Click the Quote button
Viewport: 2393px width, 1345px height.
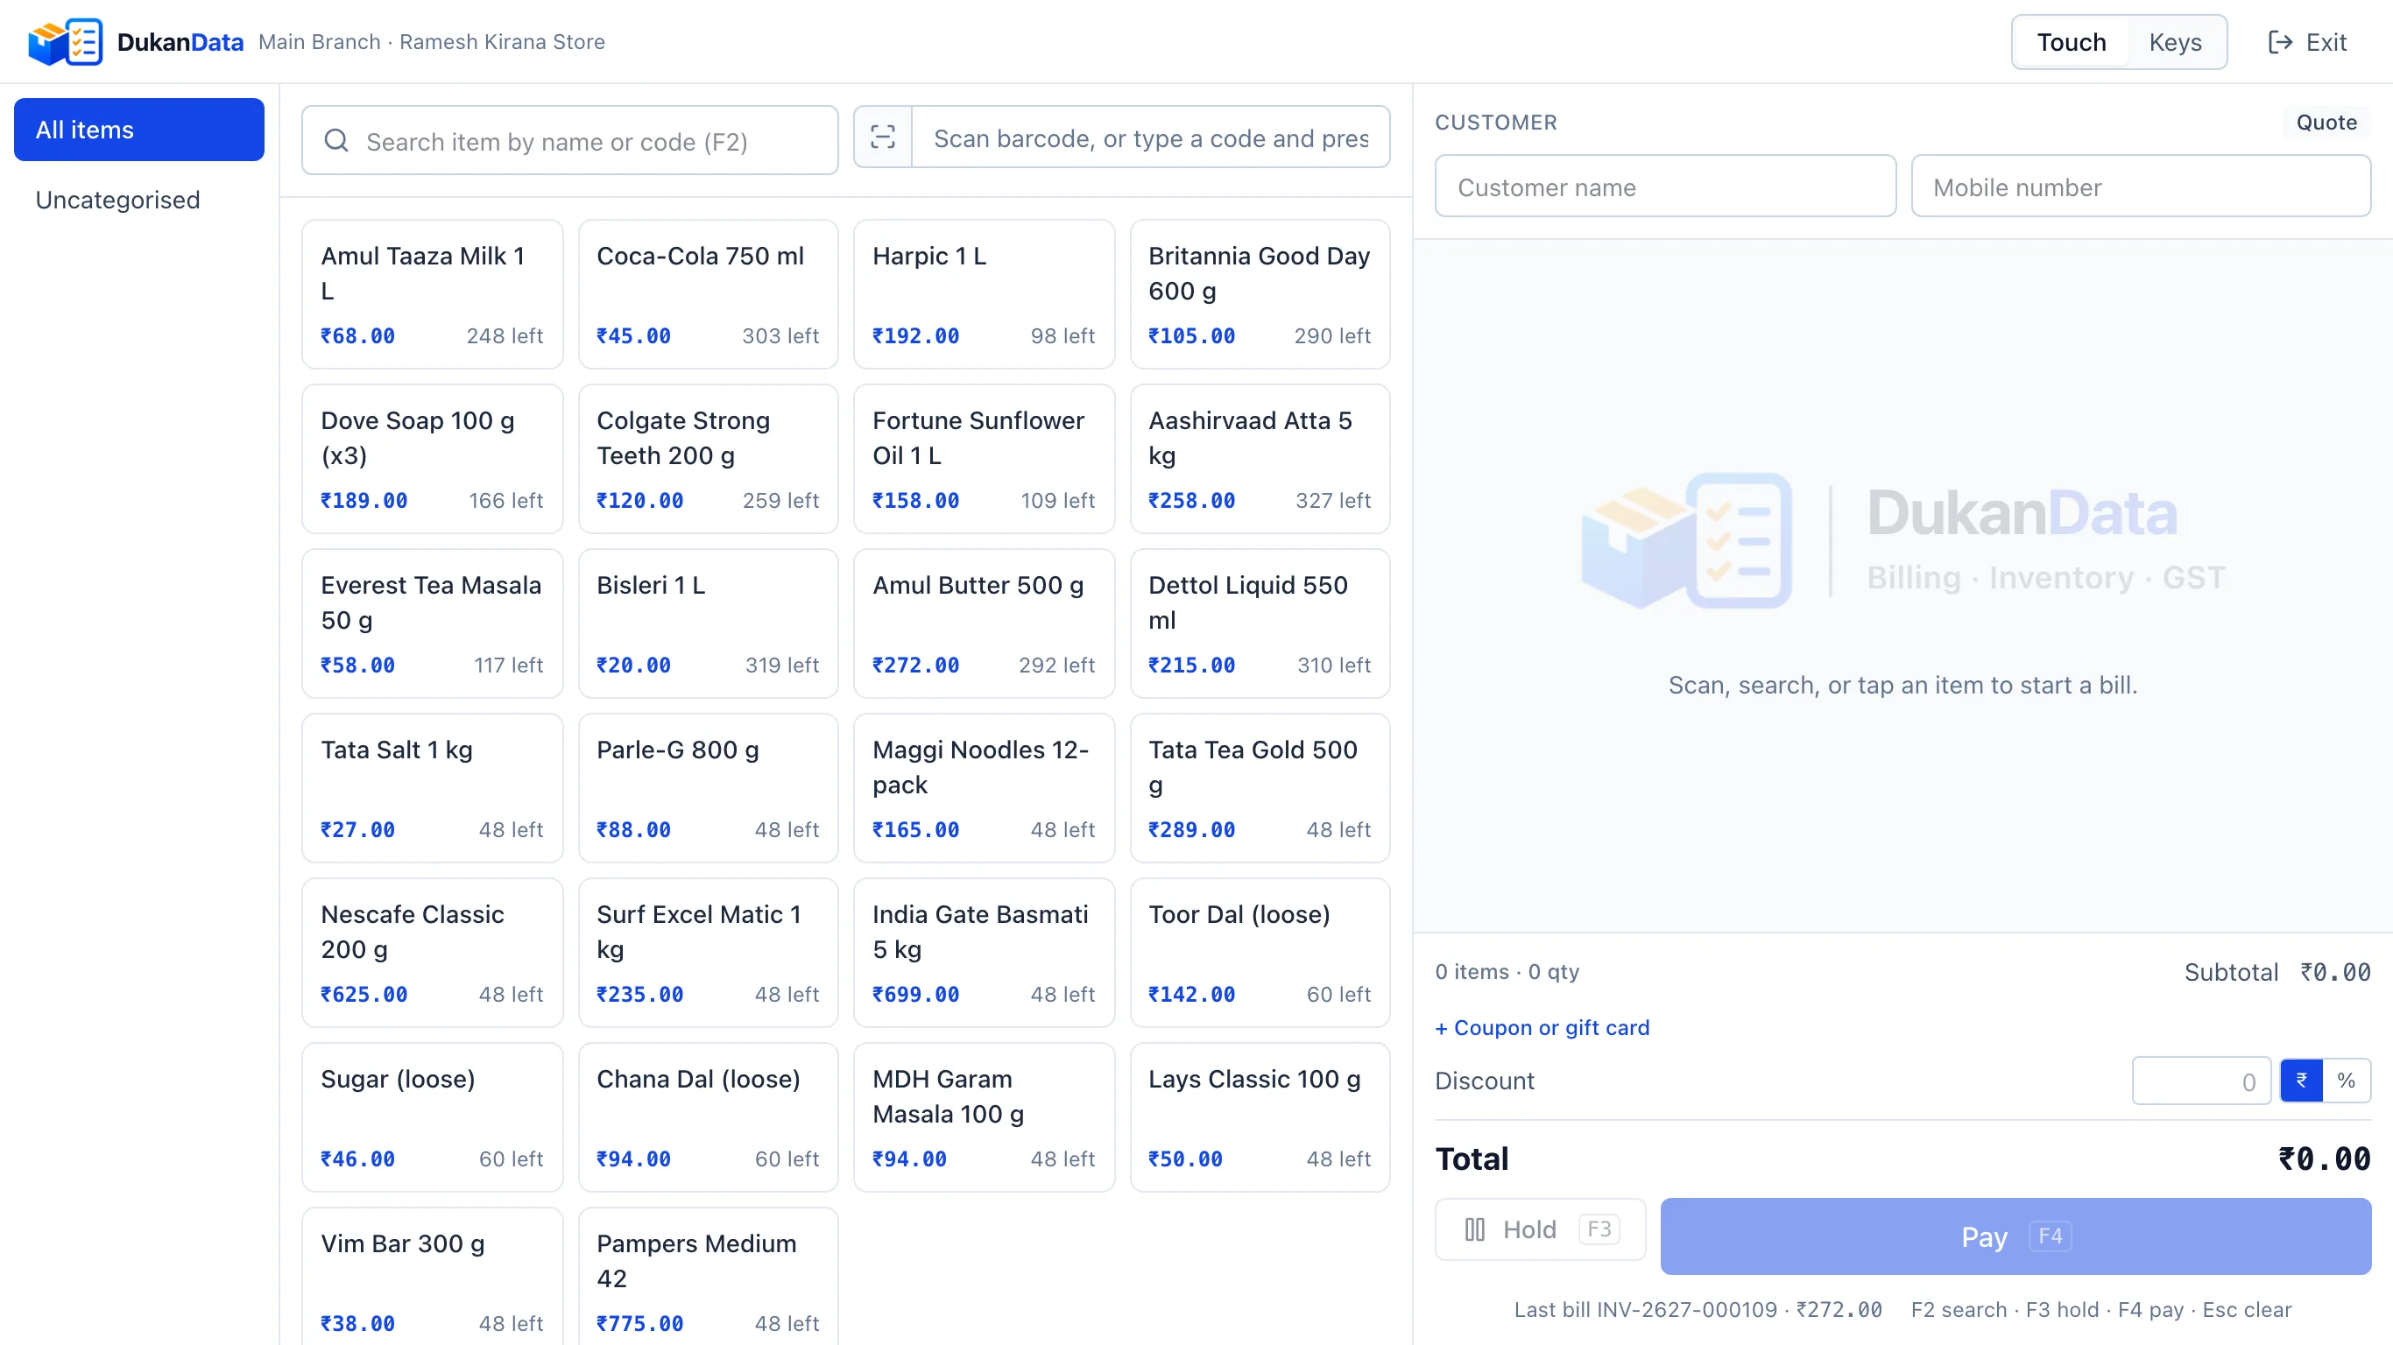(2326, 123)
